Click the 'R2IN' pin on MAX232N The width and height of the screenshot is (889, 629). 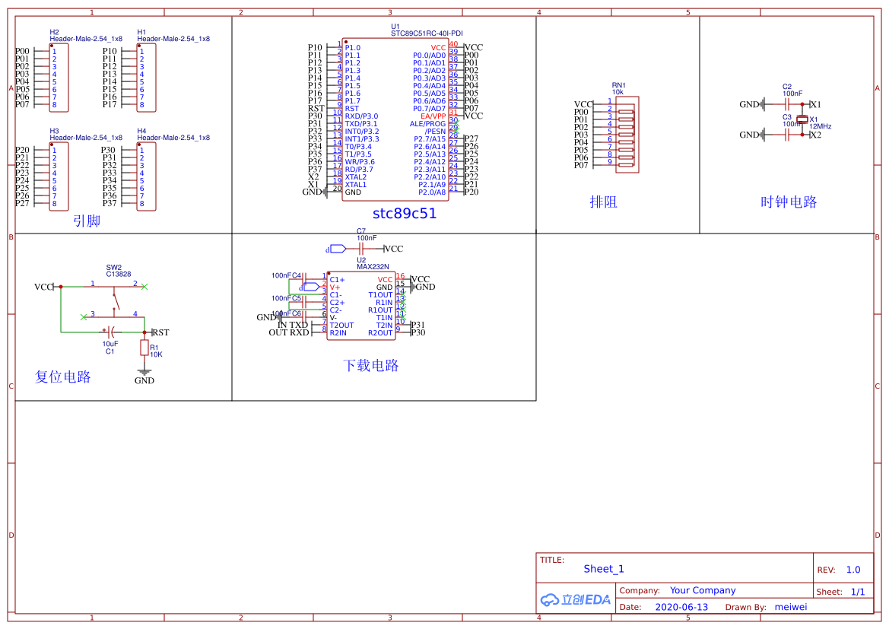coord(338,333)
